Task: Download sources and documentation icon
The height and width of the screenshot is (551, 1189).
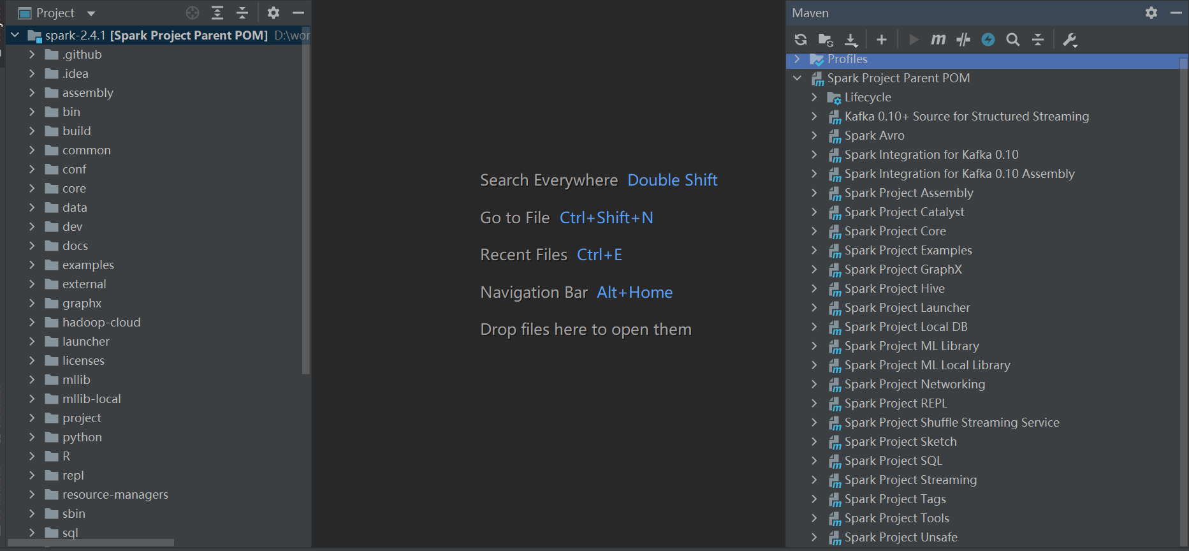Action: [x=851, y=40]
